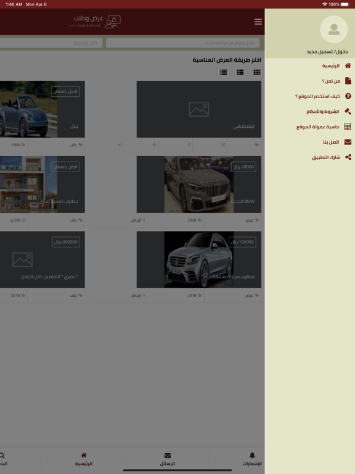Image resolution: width=355 pixels, height=474 pixels.
Task: Click عرض tag under BMW ad
Action: coord(252,220)
